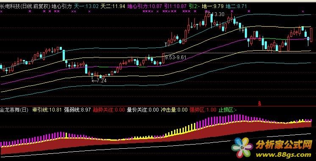The height and width of the screenshot is (161, 316).
Task: Select the 金龙喜舞(日) sub-indicator title
Action: tap(14, 110)
